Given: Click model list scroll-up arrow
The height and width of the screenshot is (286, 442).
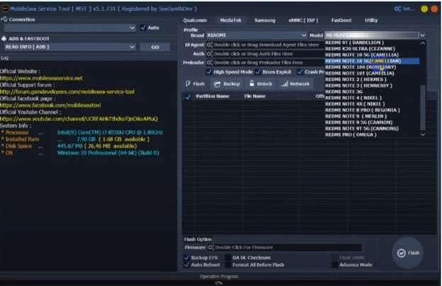Looking at the screenshot, I should pyautogui.click(x=423, y=43).
